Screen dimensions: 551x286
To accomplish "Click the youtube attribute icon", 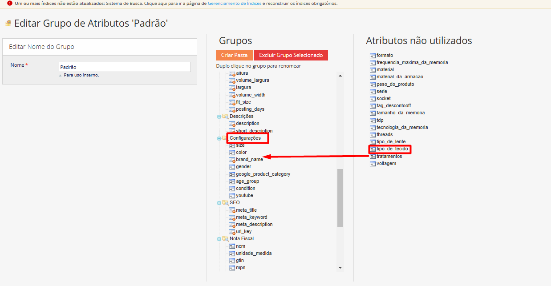I will (x=232, y=196).
